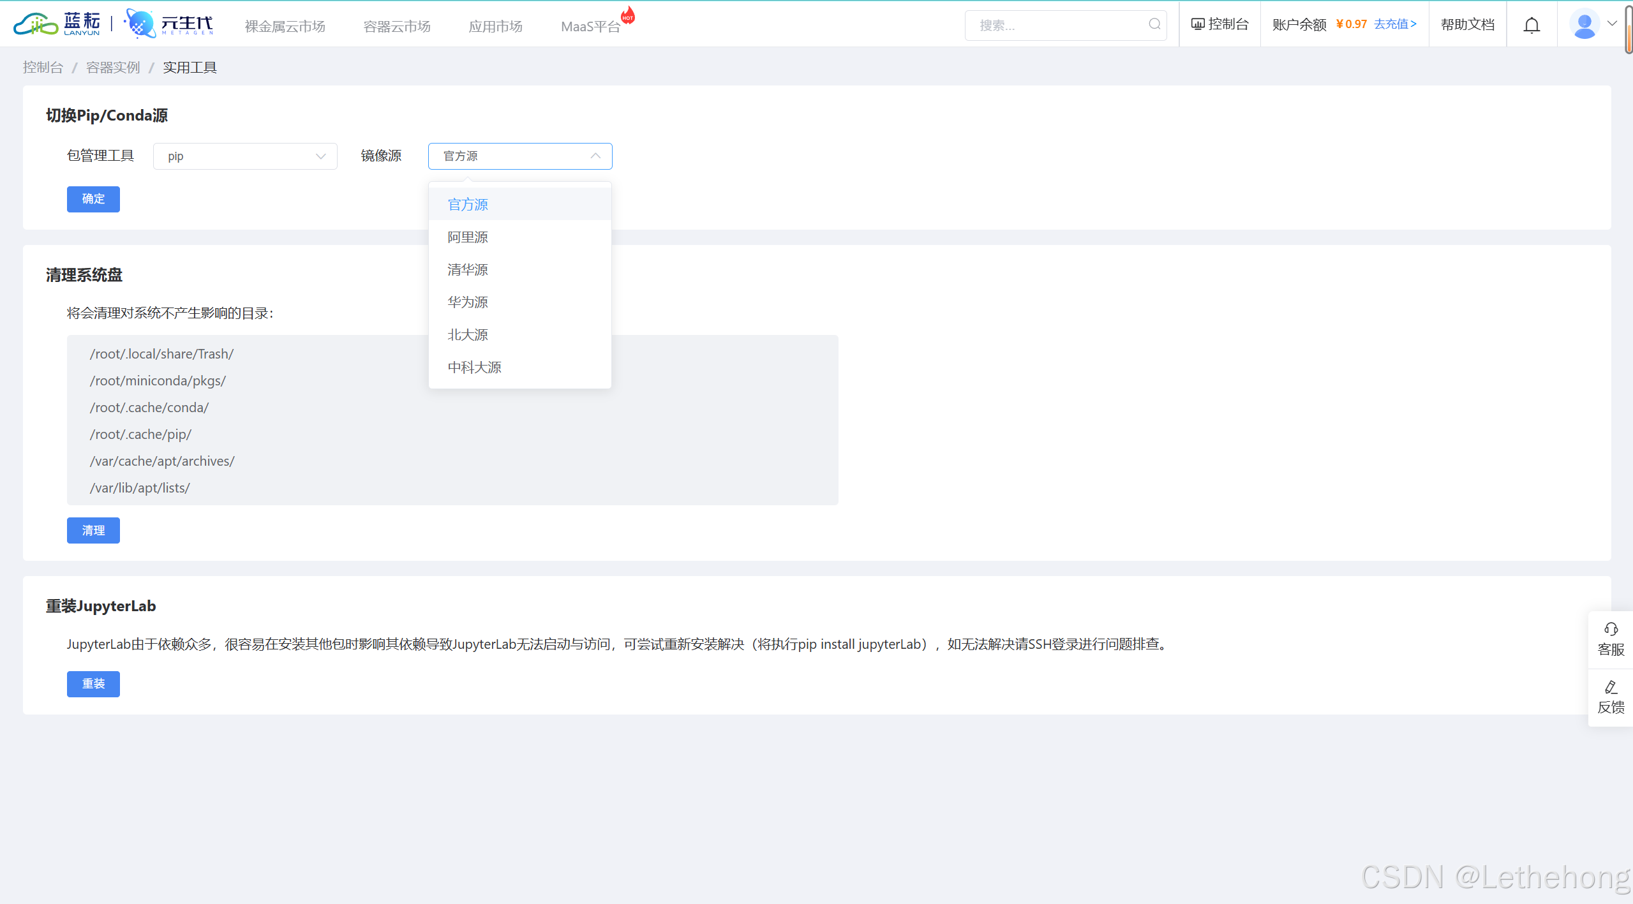Collapse the 镜像源 mirror source dropdown
Image resolution: width=1633 pixels, height=904 pixels.
[x=595, y=156]
